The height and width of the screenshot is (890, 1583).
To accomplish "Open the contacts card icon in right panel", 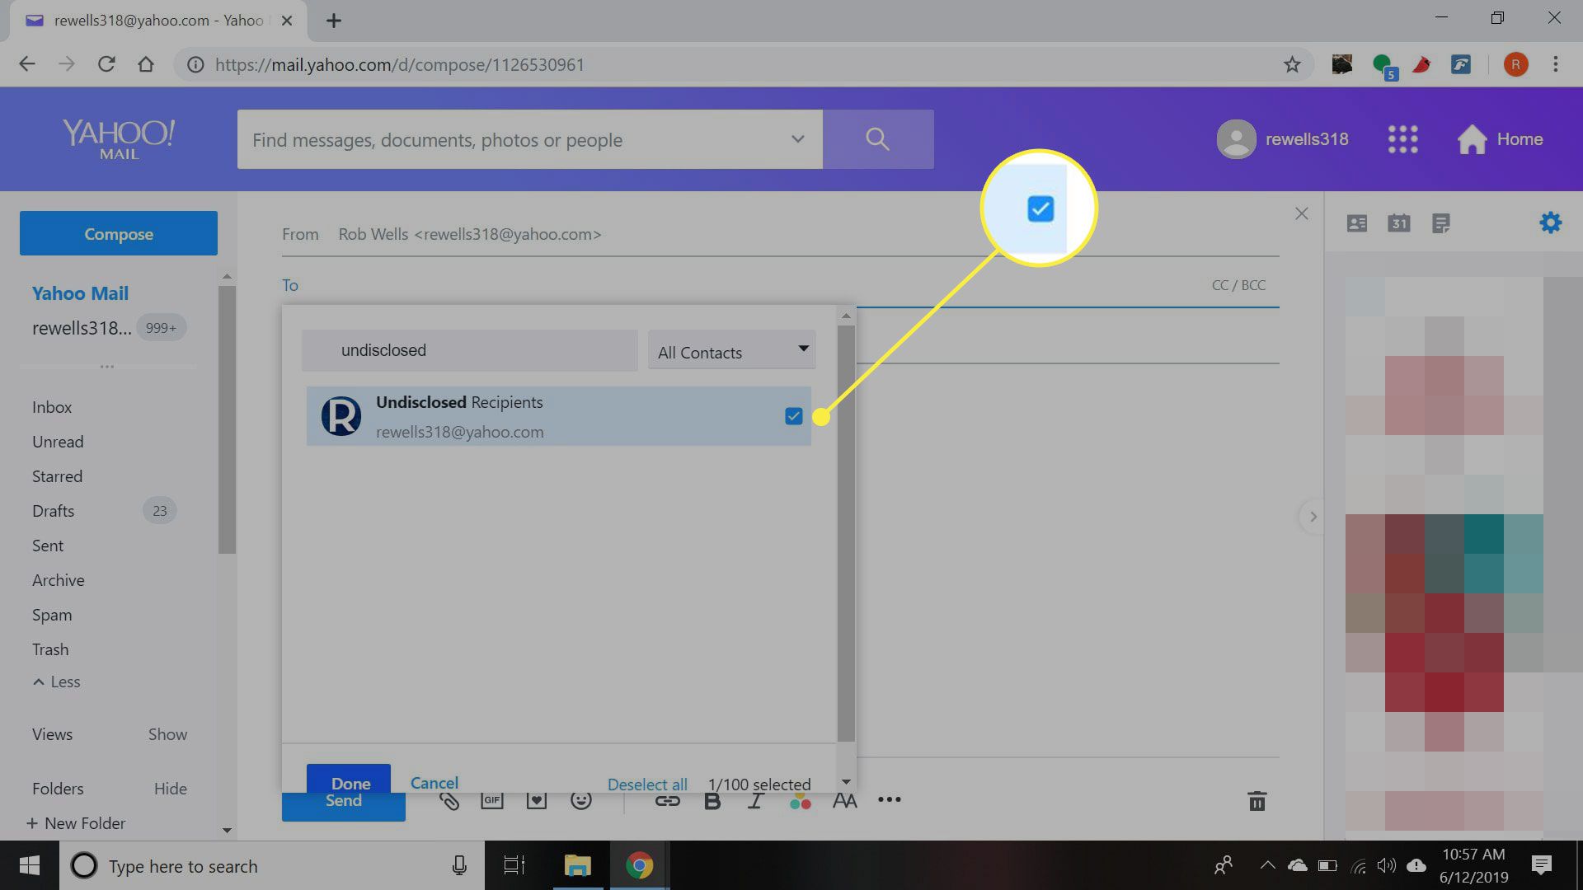I will tap(1356, 223).
